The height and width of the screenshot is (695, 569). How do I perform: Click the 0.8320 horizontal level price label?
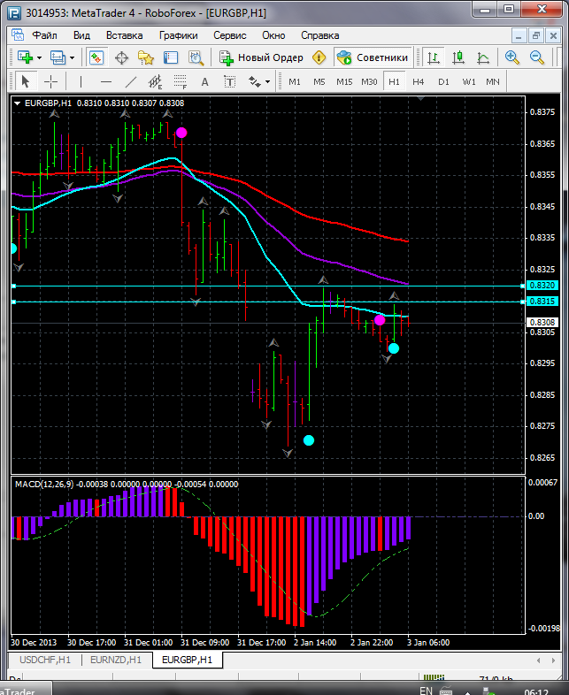tap(541, 286)
